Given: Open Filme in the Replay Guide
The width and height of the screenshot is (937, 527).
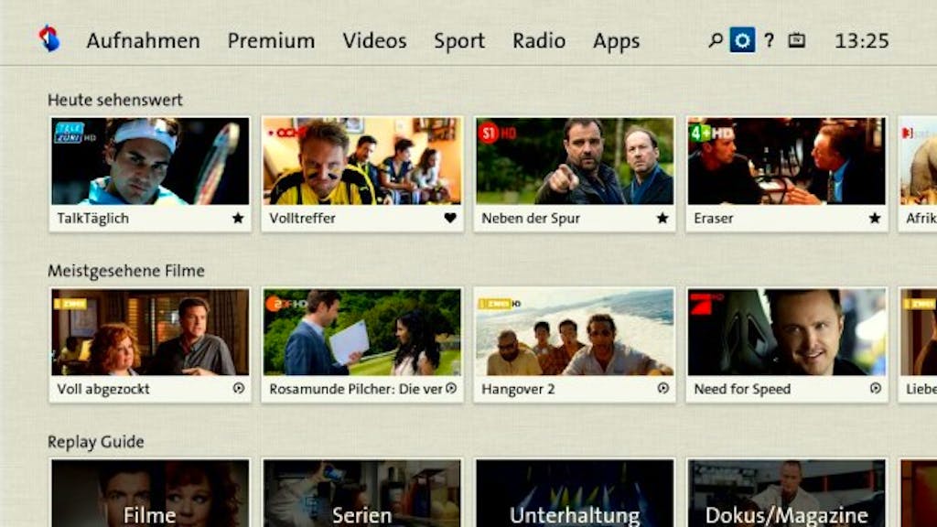Looking at the screenshot, I should point(149,494).
